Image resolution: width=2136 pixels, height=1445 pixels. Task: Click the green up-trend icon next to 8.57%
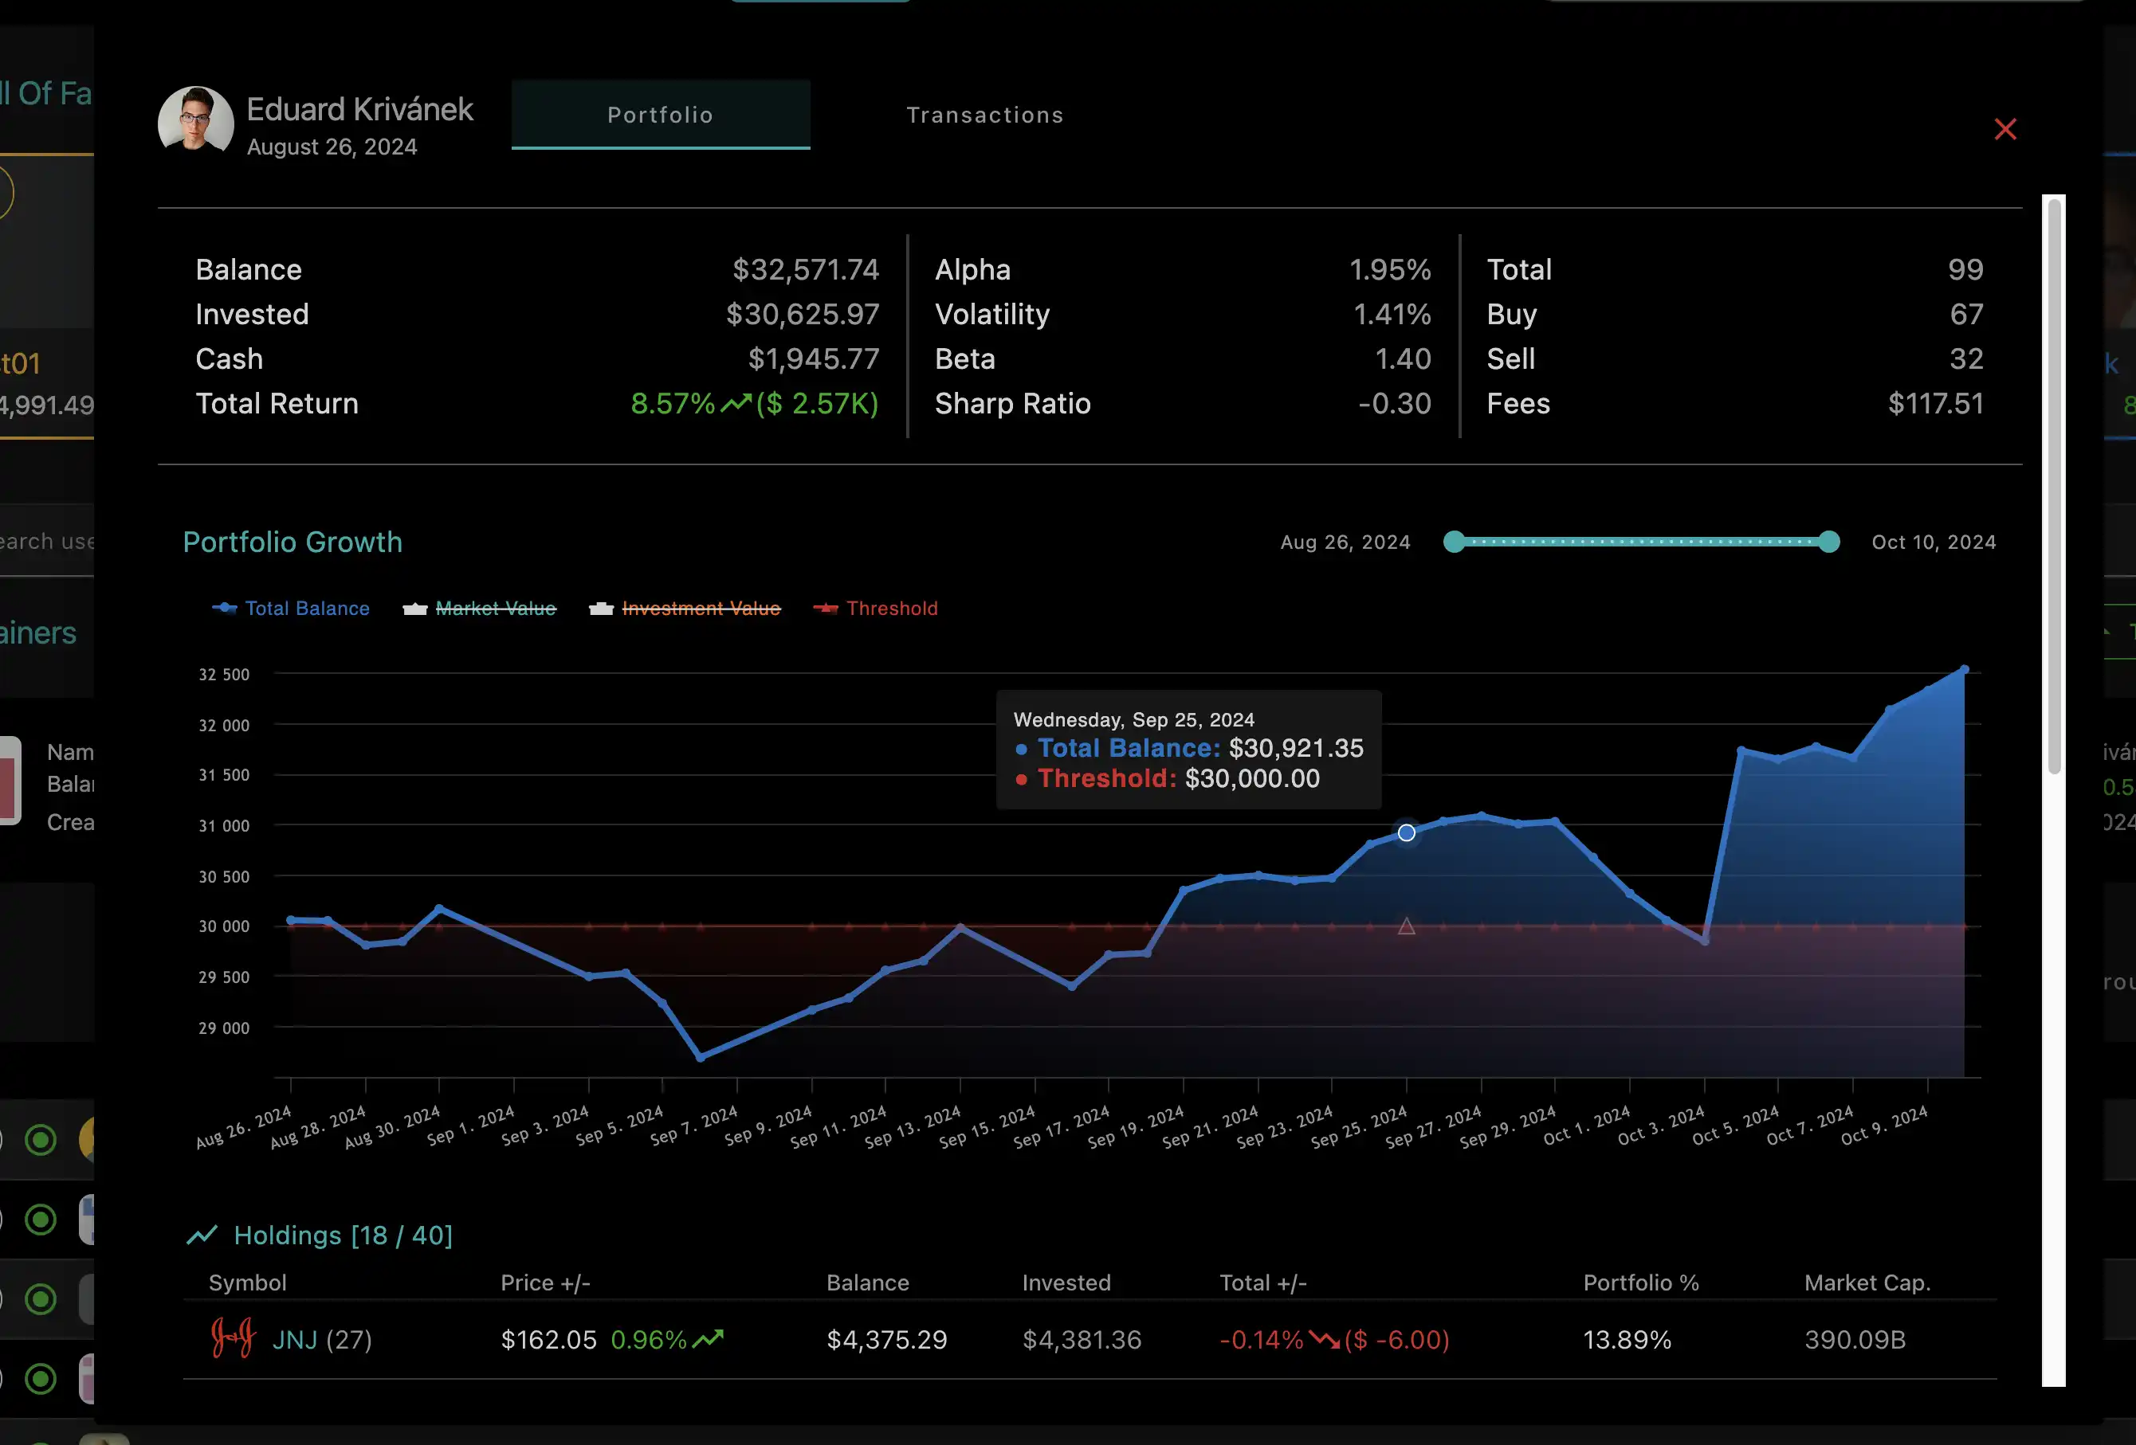point(736,403)
